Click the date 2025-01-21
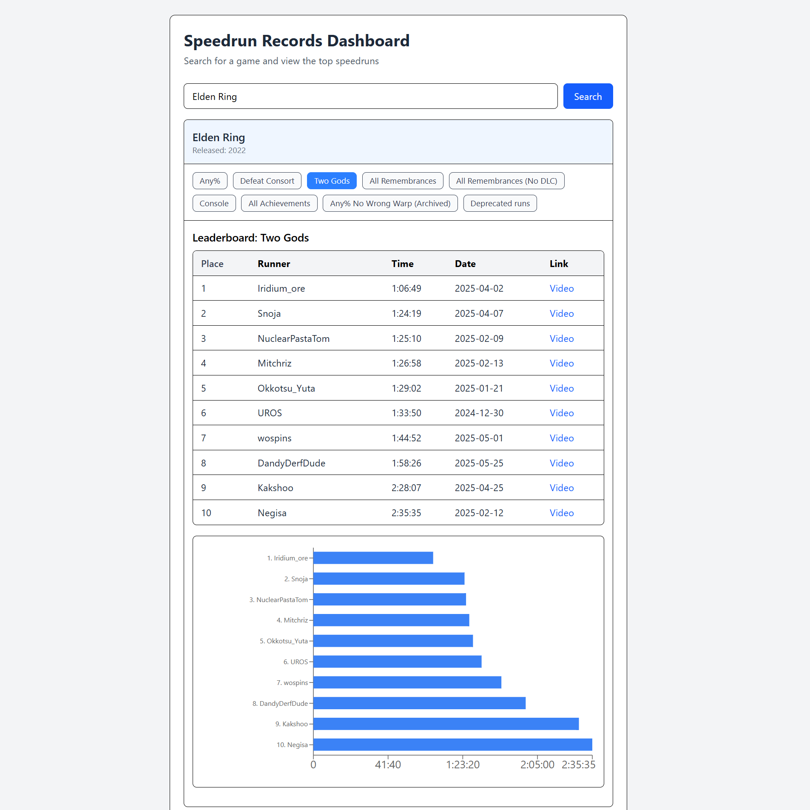The image size is (810, 810). point(479,388)
